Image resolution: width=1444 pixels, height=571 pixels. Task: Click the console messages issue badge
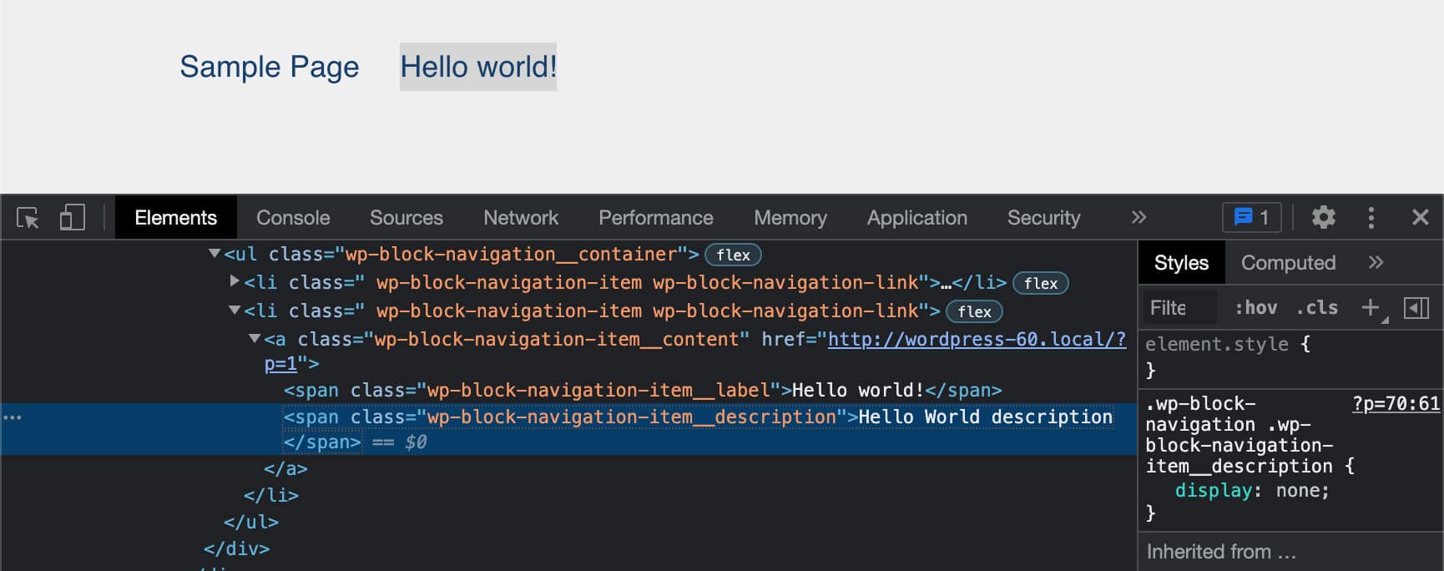tap(1251, 218)
